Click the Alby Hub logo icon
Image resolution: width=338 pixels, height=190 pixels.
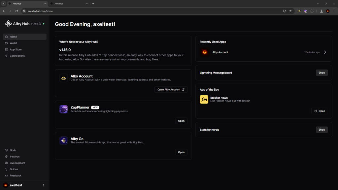pyautogui.click(x=8, y=24)
